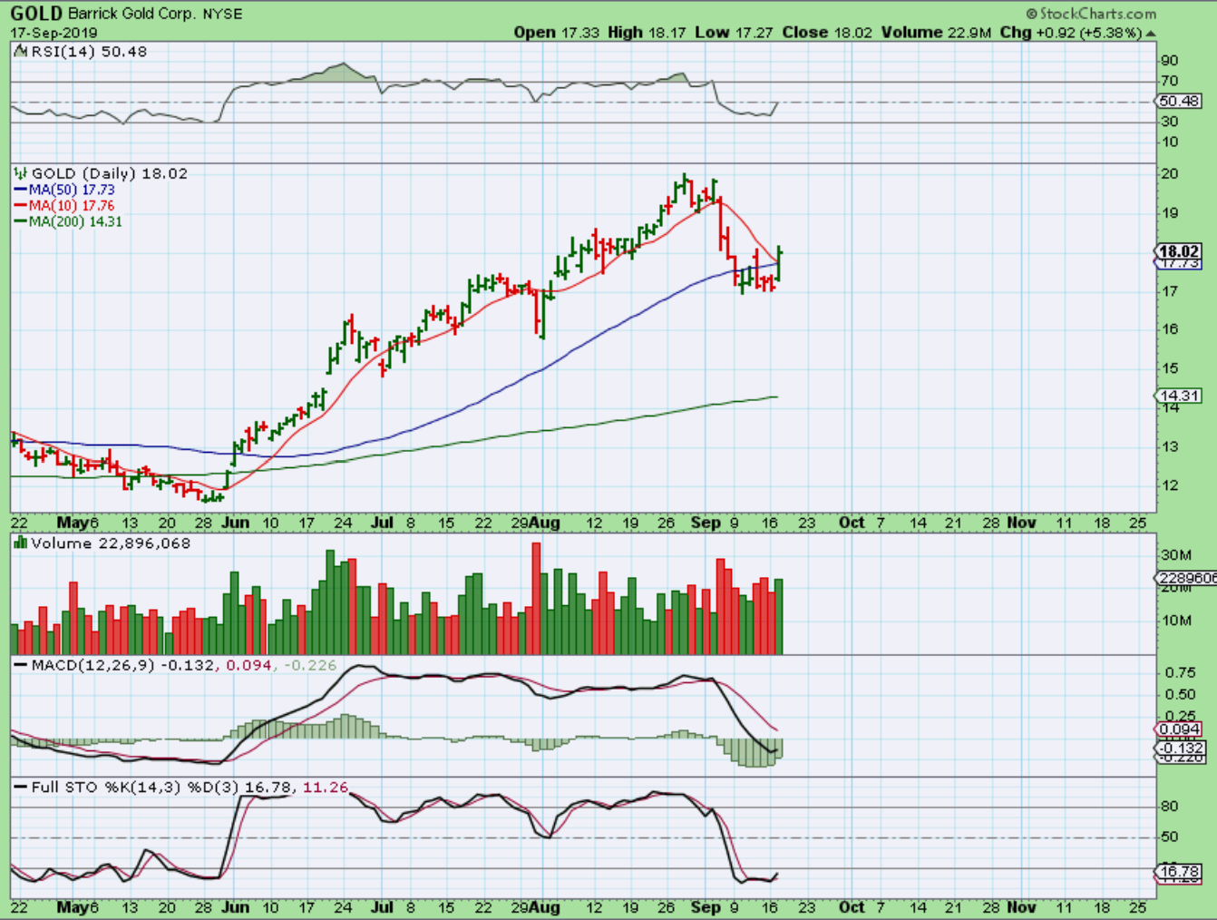The height and width of the screenshot is (920, 1217).
Task: Click the Volume 22,896,068 legend text
Action: 112,543
